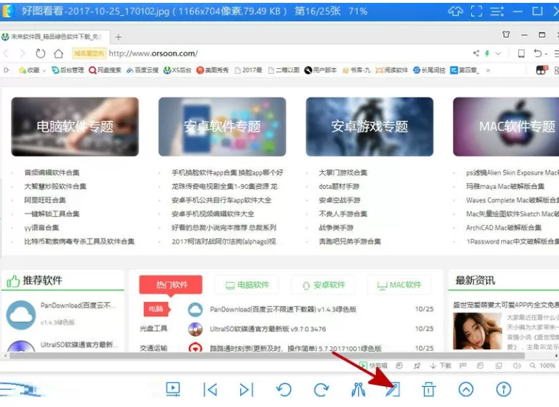Go to the next image
Image resolution: width=559 pixels, height=407 pixels.
click(247, 390)
